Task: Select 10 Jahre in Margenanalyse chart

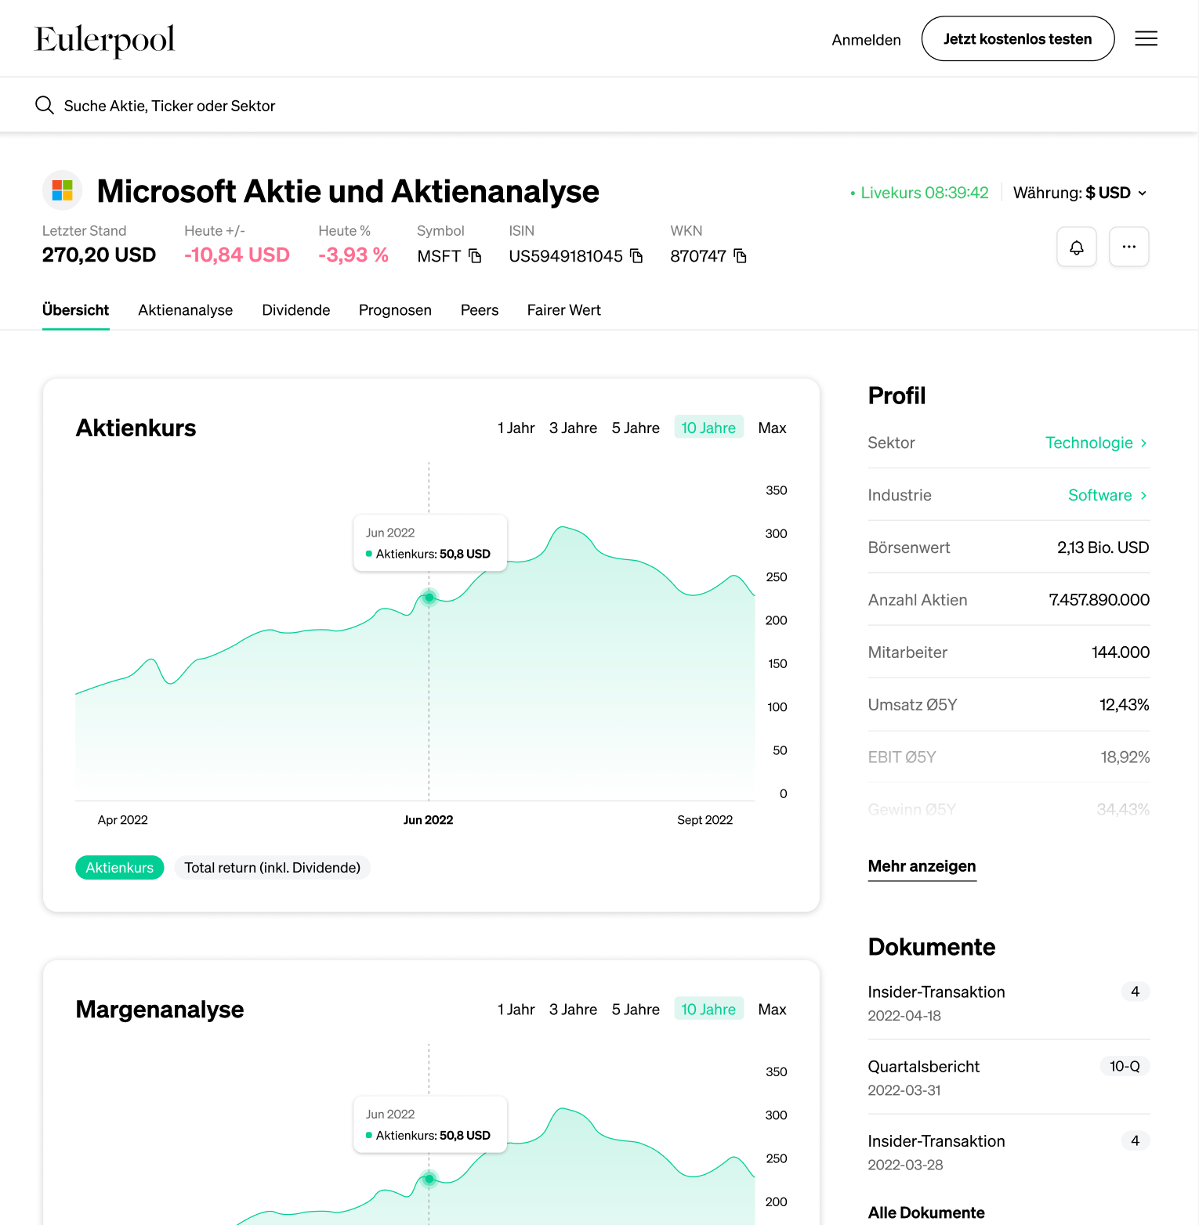Action: pos(708,1009)
